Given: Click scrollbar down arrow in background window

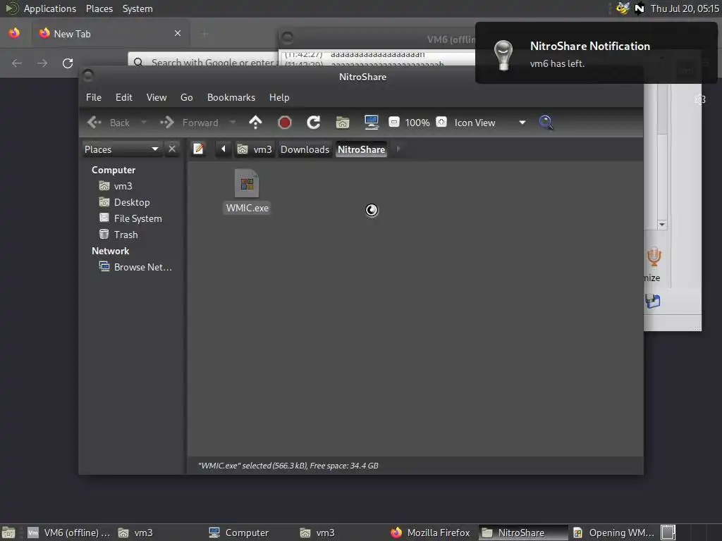Looking at the screenshot, I should pyautogui.click(x=661, y=225).
